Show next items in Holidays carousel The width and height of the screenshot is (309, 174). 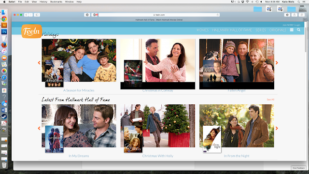[277, 63]
